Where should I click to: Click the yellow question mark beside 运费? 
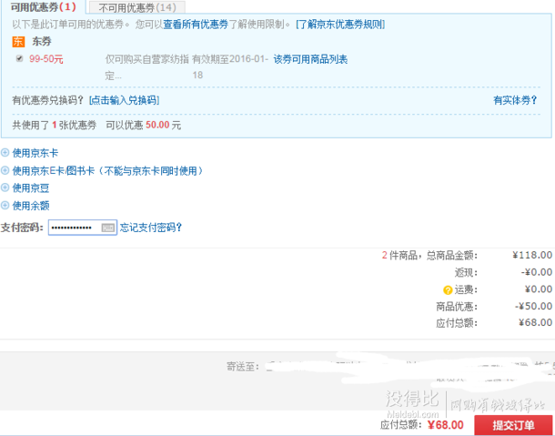(448, 290)
